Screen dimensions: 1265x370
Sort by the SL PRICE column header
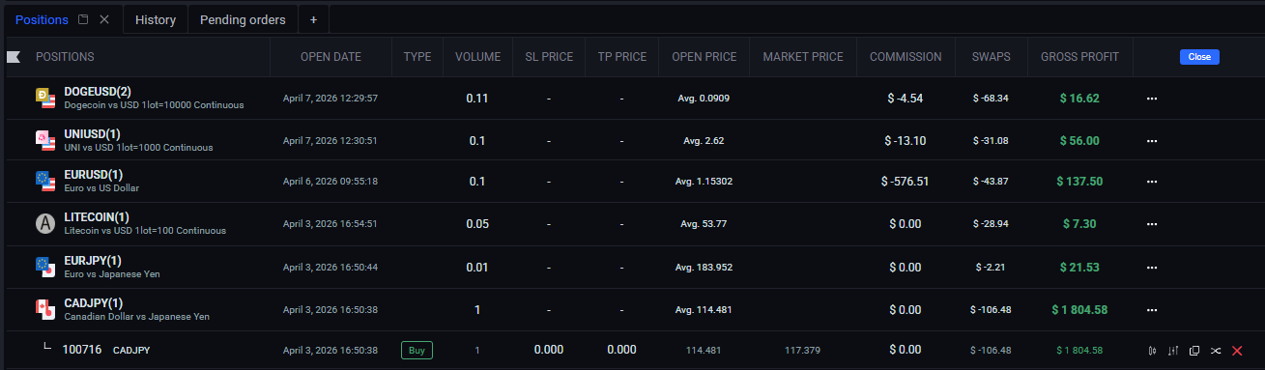click(x=548, y=57)
